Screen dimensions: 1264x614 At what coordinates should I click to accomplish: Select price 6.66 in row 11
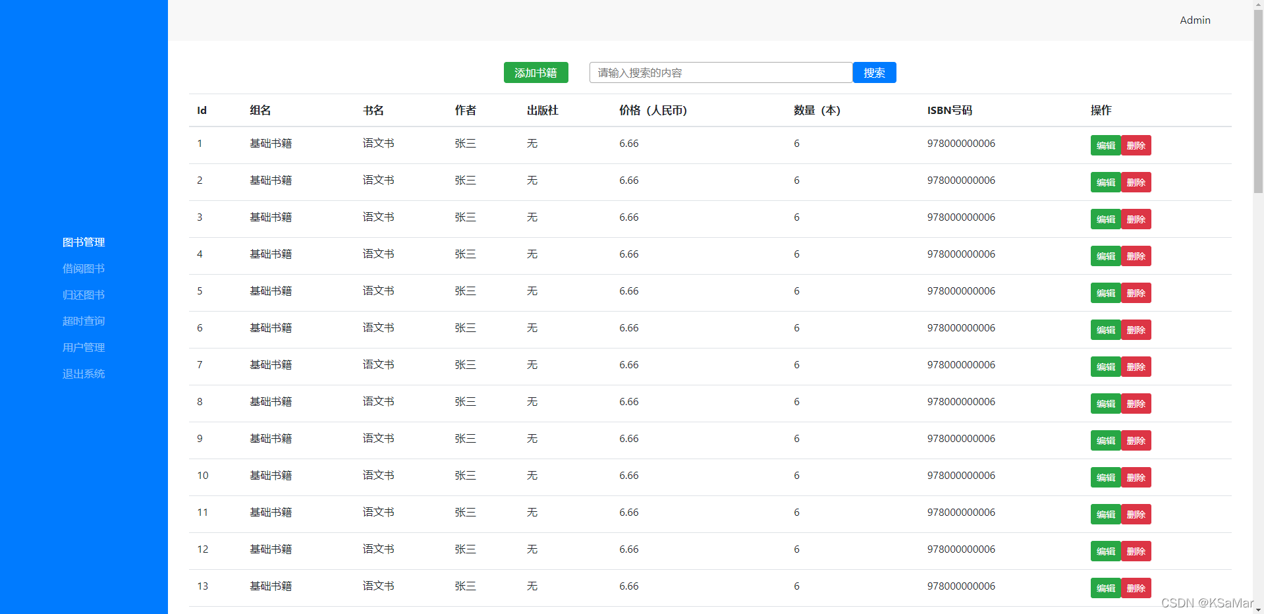pyautogui.click(x=629, y=512)
